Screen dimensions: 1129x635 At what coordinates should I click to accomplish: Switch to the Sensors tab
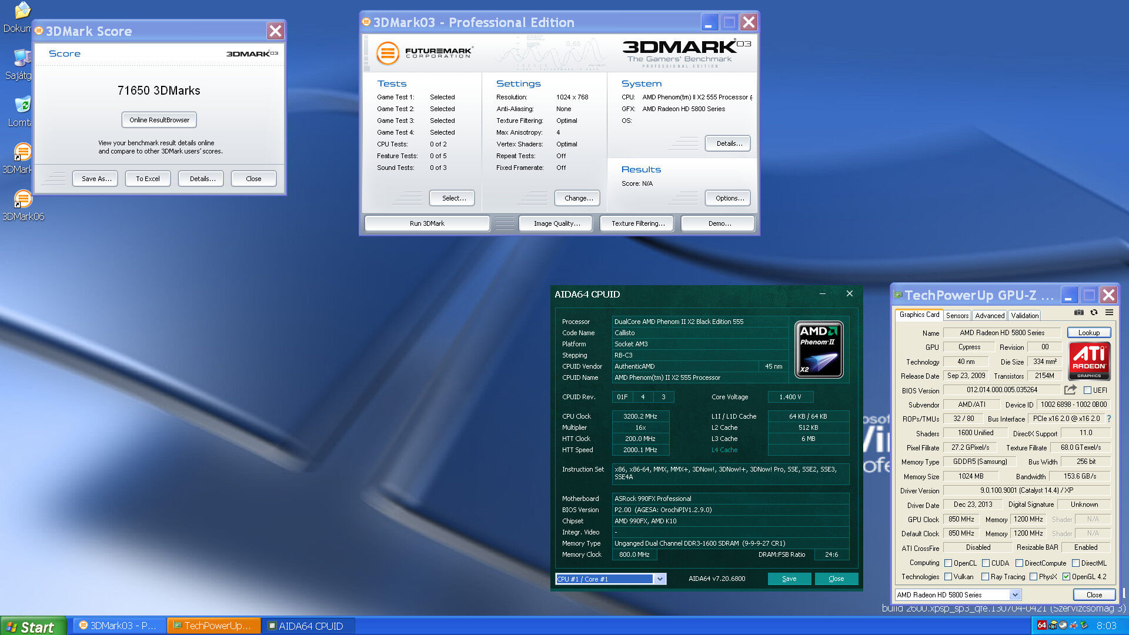coord(957,316)
